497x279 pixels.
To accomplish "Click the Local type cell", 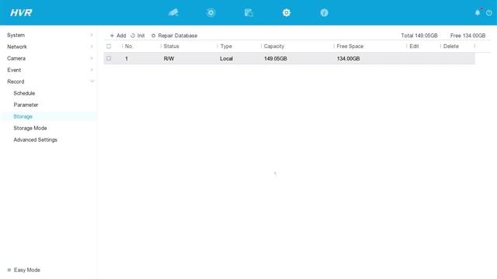I will tap(226, 59).
